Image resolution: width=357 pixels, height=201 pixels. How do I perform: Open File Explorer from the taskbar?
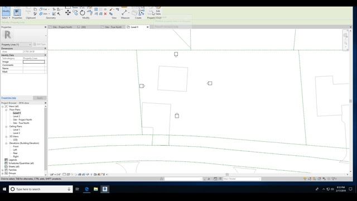96,189
